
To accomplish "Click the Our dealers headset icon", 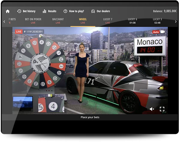I will tap(93, 11).
